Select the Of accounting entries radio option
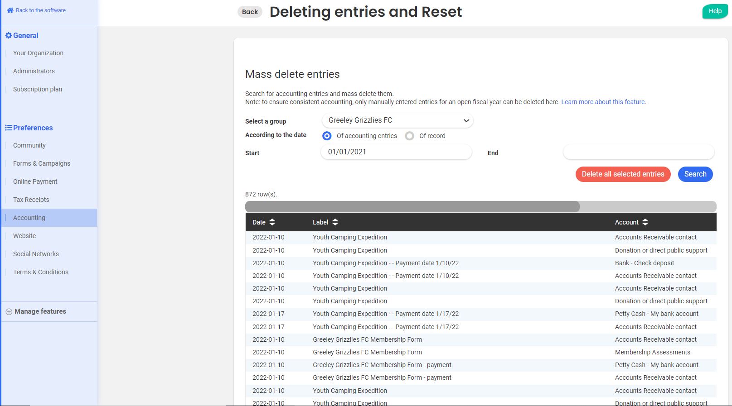This screenshot has height=406, width=732. point(327,136)
